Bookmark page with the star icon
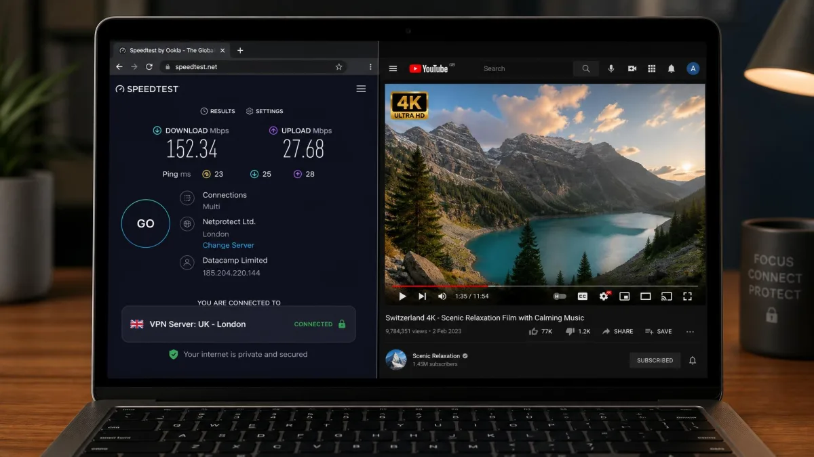This screenshot has width=814, height=457. (338, 67)
